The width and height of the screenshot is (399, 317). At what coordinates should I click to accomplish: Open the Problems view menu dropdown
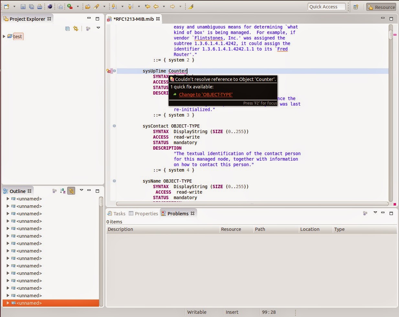pos(375,213)
